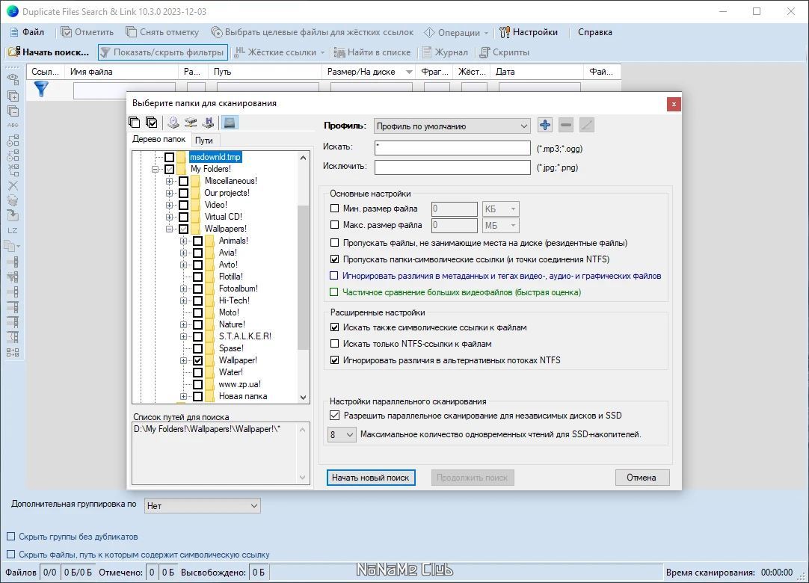Open Скрипты from the toolbar

coord(505,52)
